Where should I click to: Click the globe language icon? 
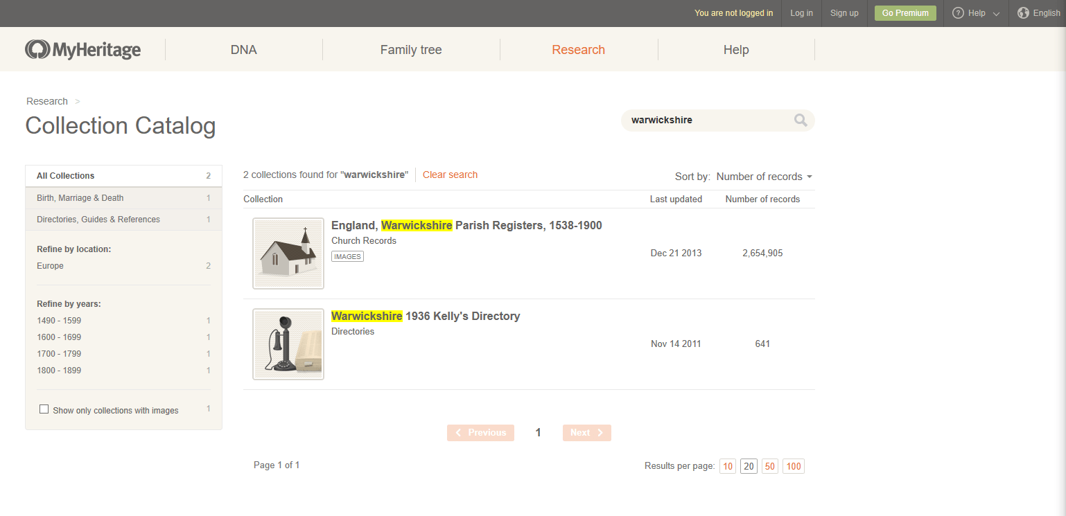[1023, 13]
